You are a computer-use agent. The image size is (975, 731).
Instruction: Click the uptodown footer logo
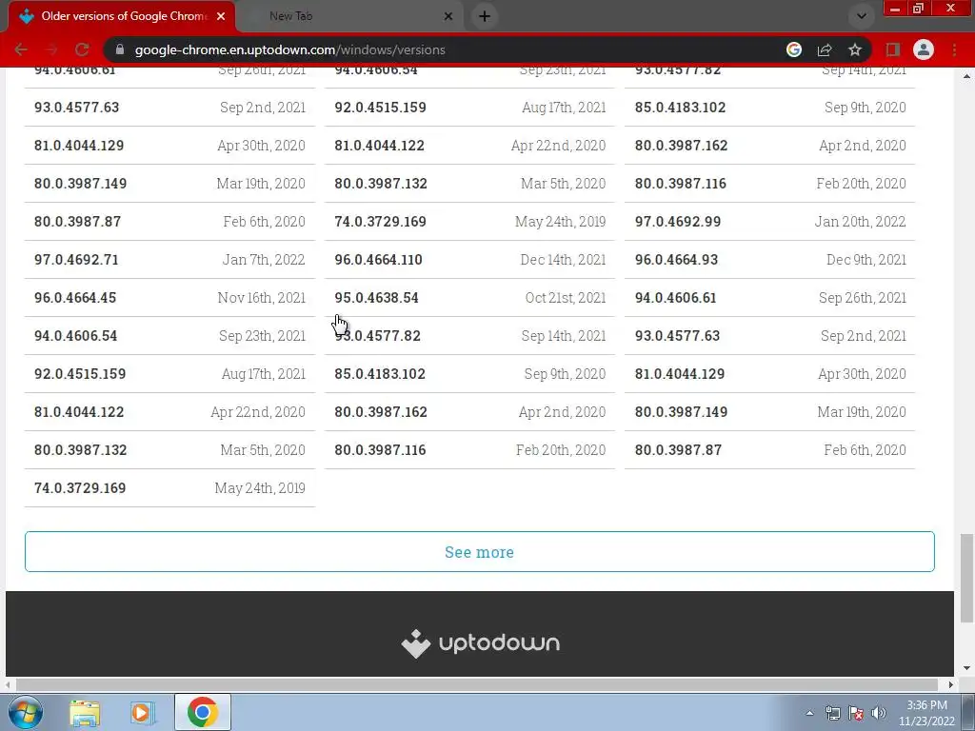[x=480, y=642]
